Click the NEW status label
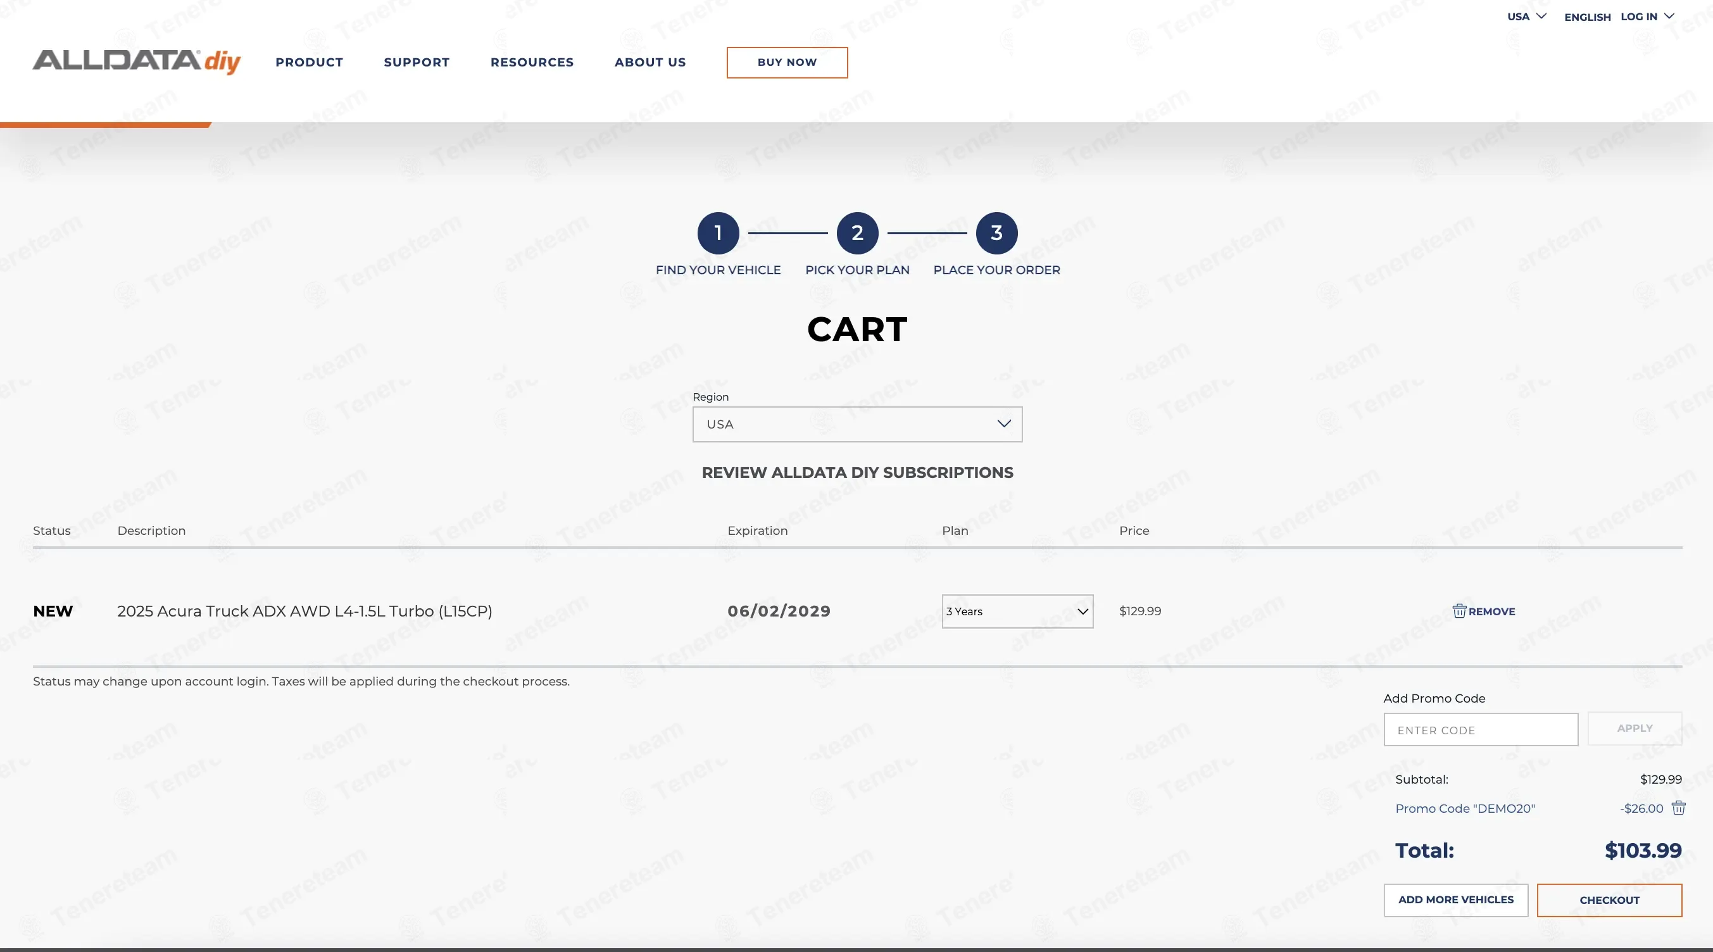This screenshot has width=1713, height=952. tap(53, 611)
